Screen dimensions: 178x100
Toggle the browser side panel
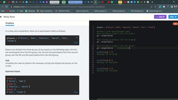coord(172,7)
